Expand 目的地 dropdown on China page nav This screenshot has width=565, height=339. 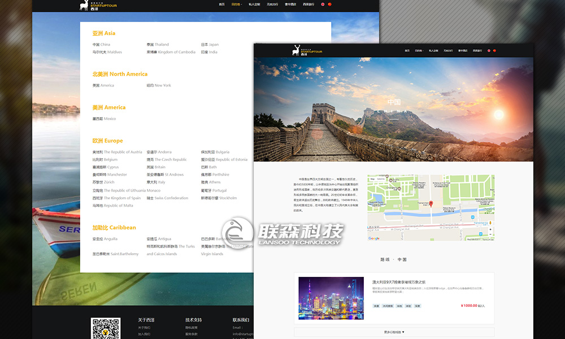point(419,51)
